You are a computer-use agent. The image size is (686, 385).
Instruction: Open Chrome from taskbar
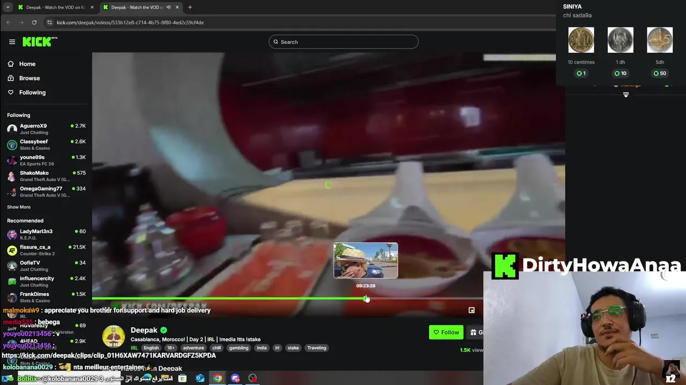tap(218, 378)
